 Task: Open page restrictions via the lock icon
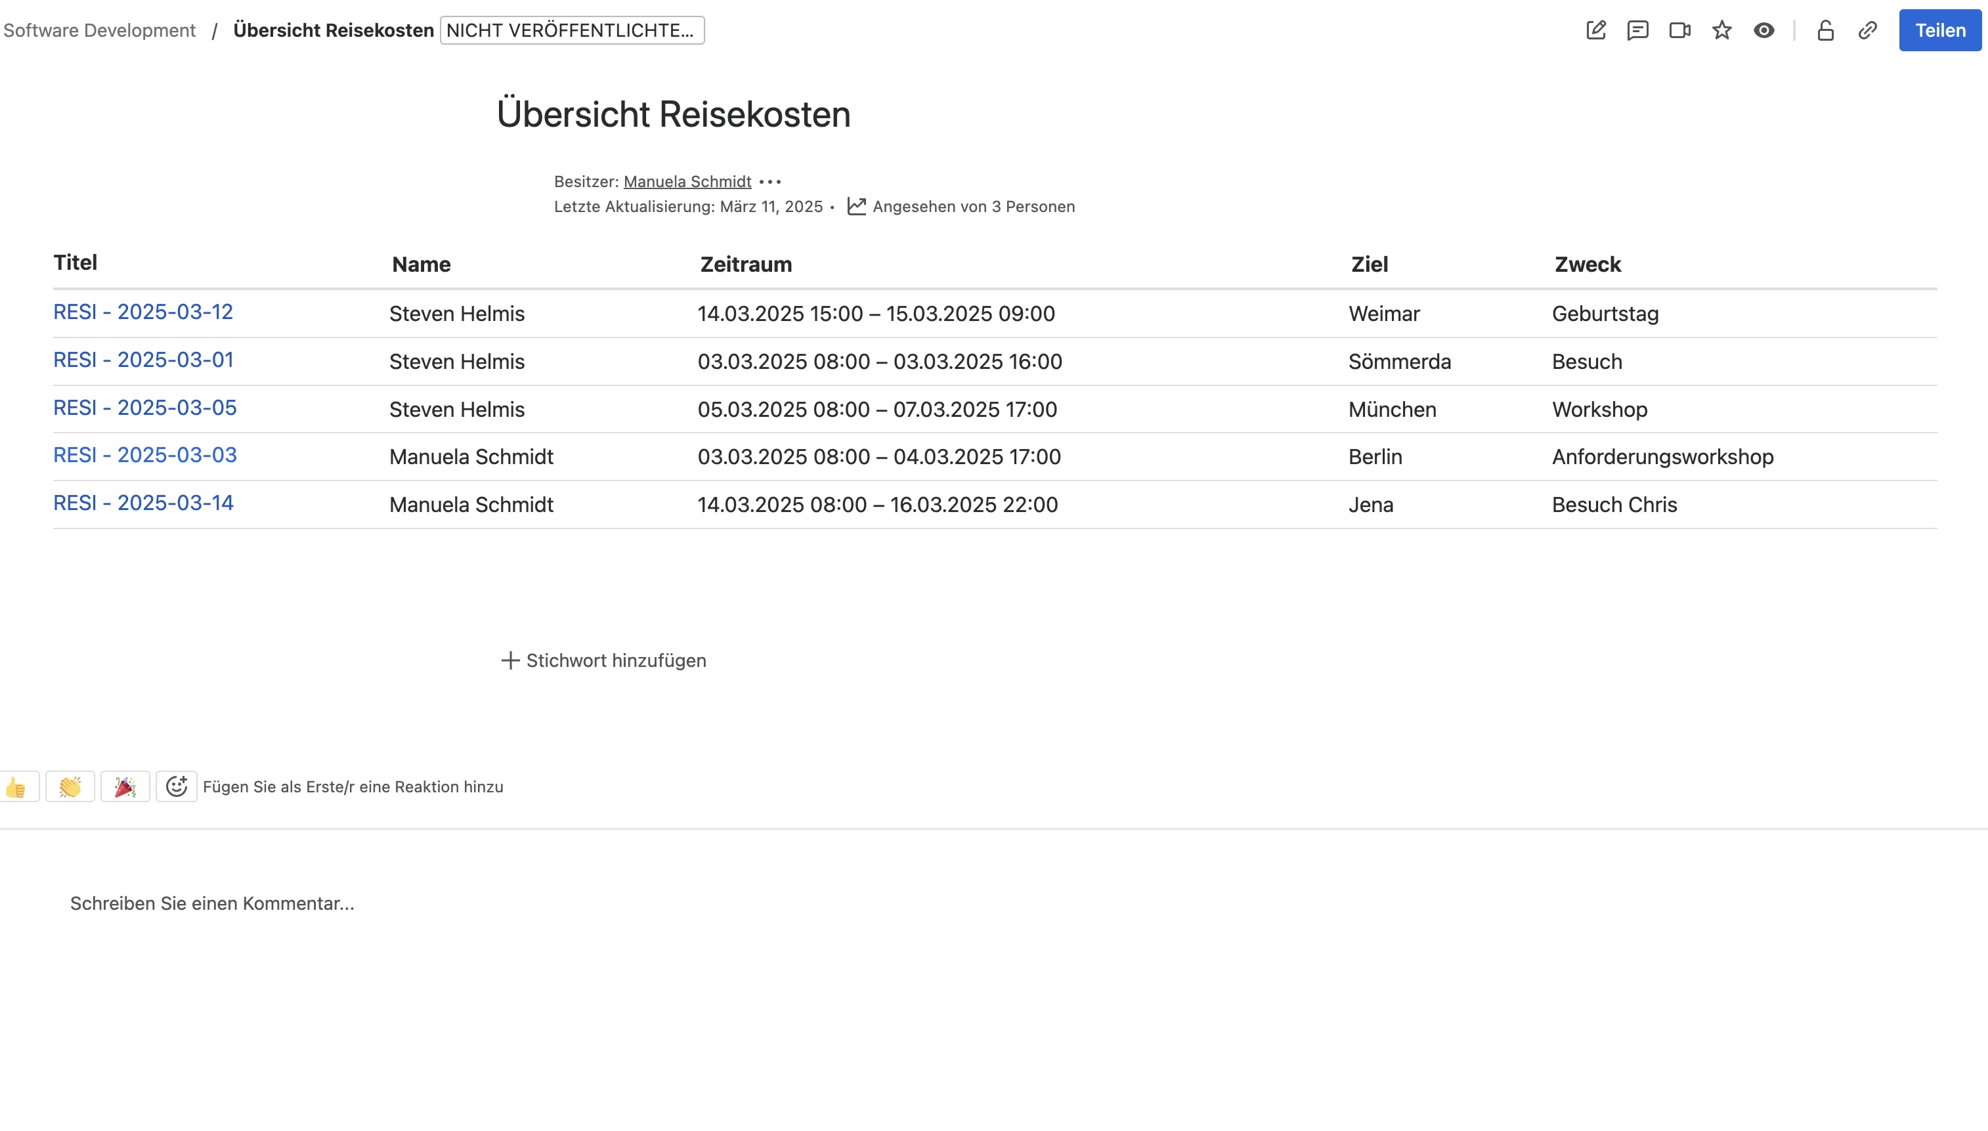1826,30
